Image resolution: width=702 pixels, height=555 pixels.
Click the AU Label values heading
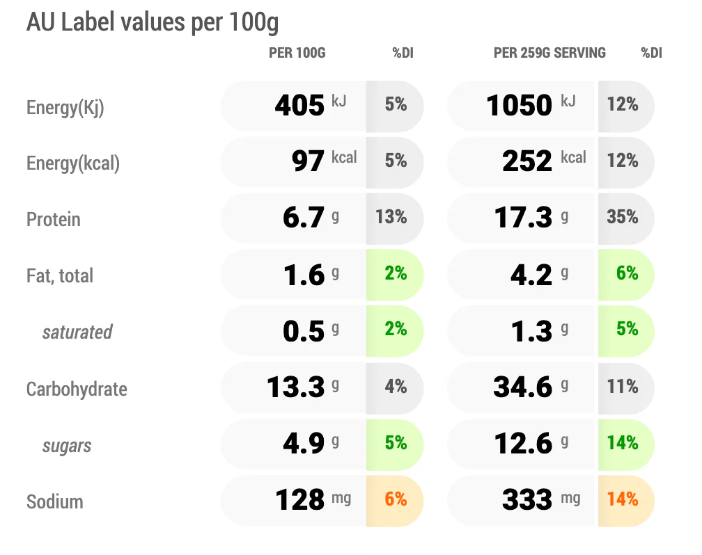click(x=153, y=22)
